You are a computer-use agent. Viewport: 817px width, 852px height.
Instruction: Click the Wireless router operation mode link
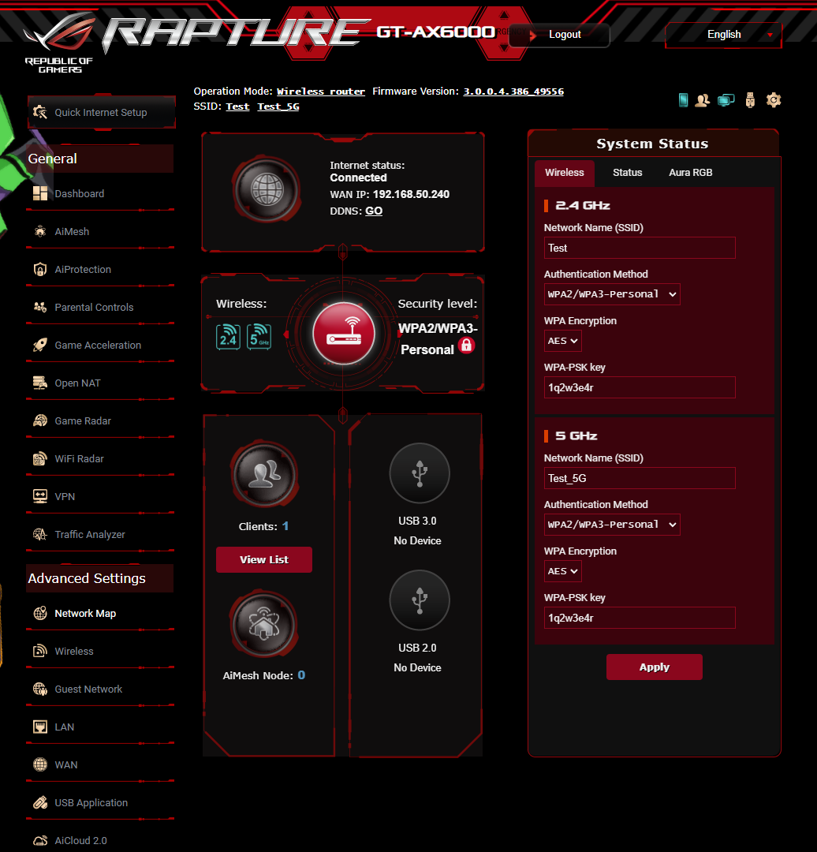click(x=320, y=92)
